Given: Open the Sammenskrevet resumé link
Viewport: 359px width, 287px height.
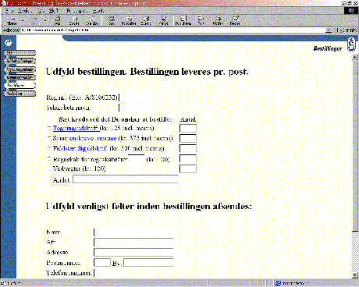Looking at the screenshot, I should pyautogui.click(x=84, y=138).
